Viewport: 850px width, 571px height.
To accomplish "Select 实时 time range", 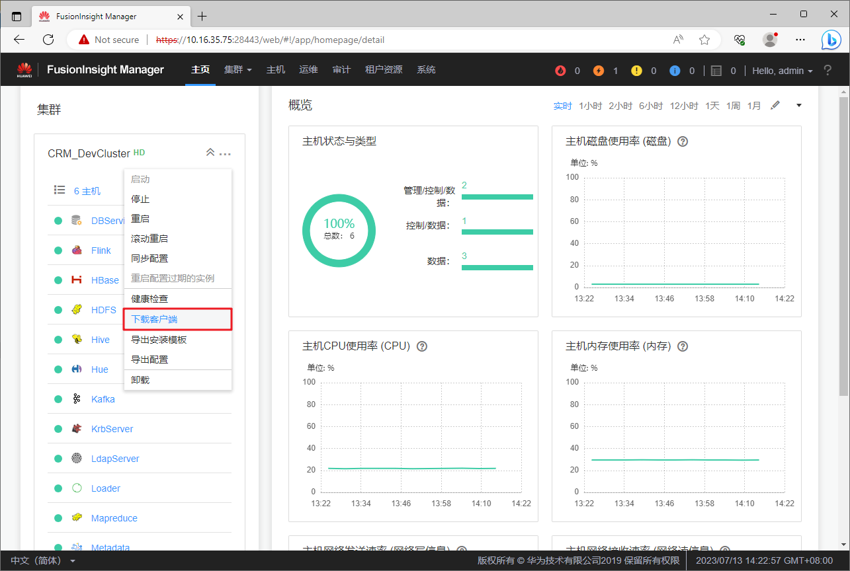I will pyautogui.click(x=563, y=106).
